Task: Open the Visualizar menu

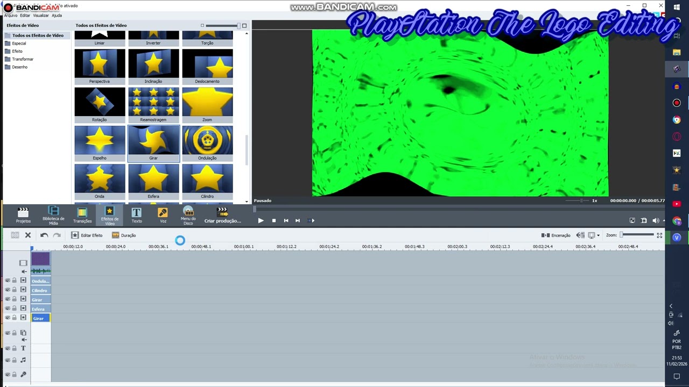Action: 41,16
